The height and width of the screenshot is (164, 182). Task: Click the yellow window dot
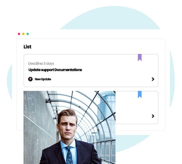23,34
